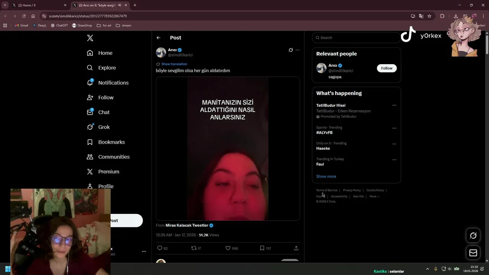Click the browser home button

[33, 16]
